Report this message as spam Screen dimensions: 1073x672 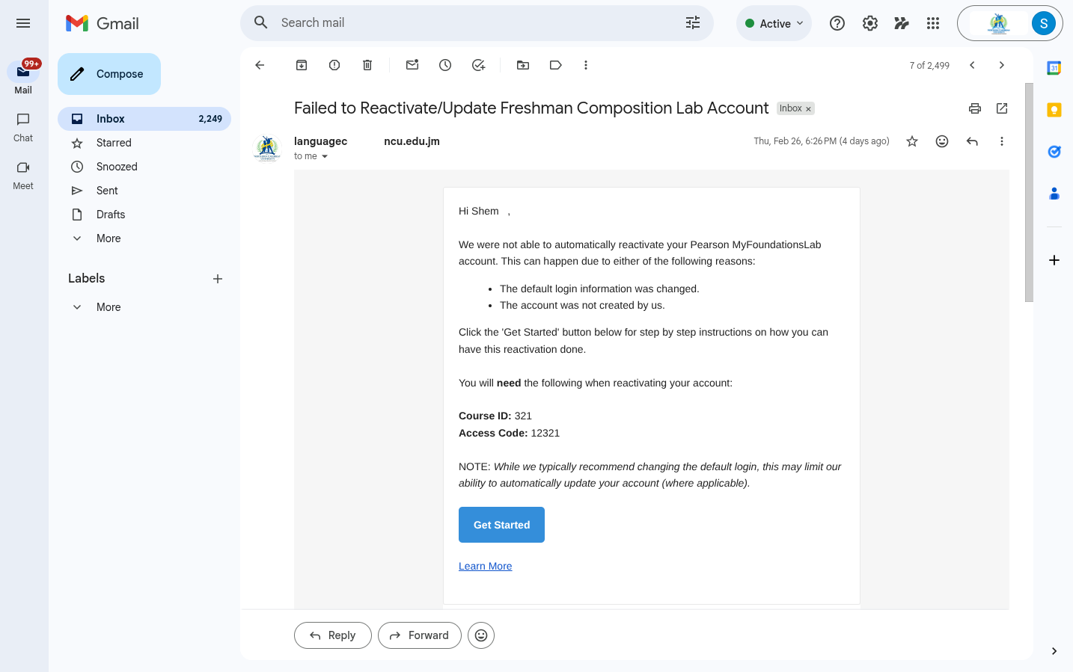[x=334, y=65]
